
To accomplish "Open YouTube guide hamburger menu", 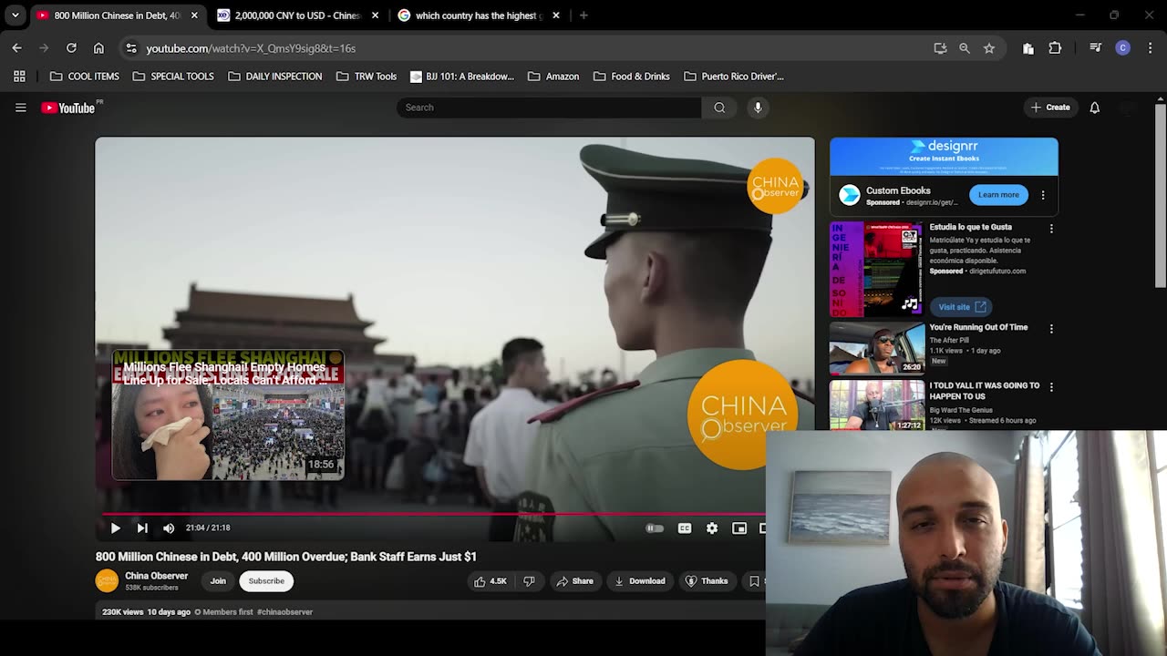I will point(20,108).
